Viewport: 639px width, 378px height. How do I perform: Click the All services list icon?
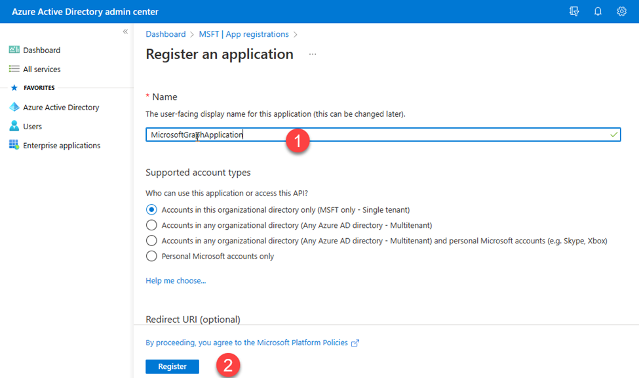coord(14,69)
